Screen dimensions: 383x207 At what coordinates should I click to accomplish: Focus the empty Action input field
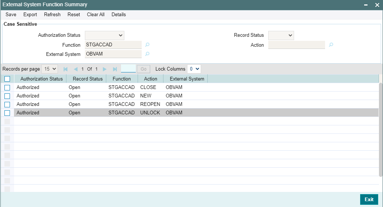[x=297, y=45]
